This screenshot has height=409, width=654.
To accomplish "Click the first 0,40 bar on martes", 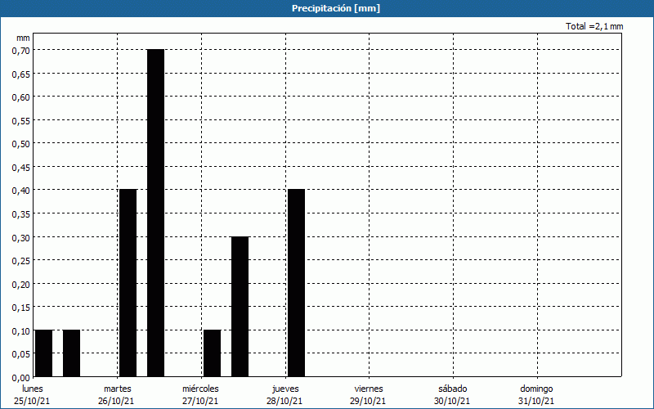I will (128, 283).
